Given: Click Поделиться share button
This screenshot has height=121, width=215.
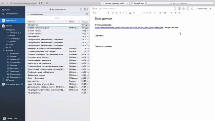Looking at the screenshot, I should pos(202,8).
